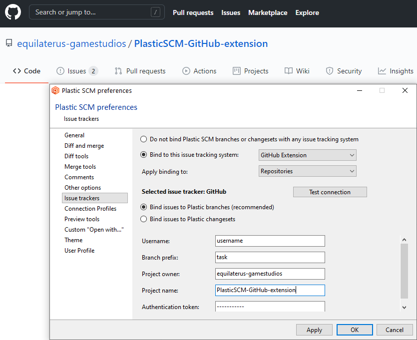Viewport: 417px width, 340px height.
Task: Click the Branch prefix input field
Action: pos(270,257)
